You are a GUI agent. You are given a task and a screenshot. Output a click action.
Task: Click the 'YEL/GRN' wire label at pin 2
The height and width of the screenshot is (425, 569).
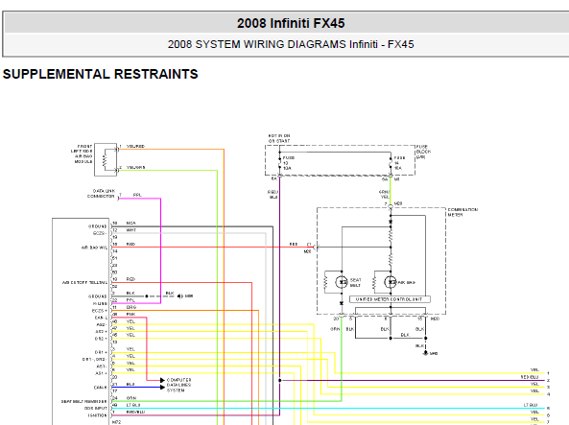[x=135, y=167]
